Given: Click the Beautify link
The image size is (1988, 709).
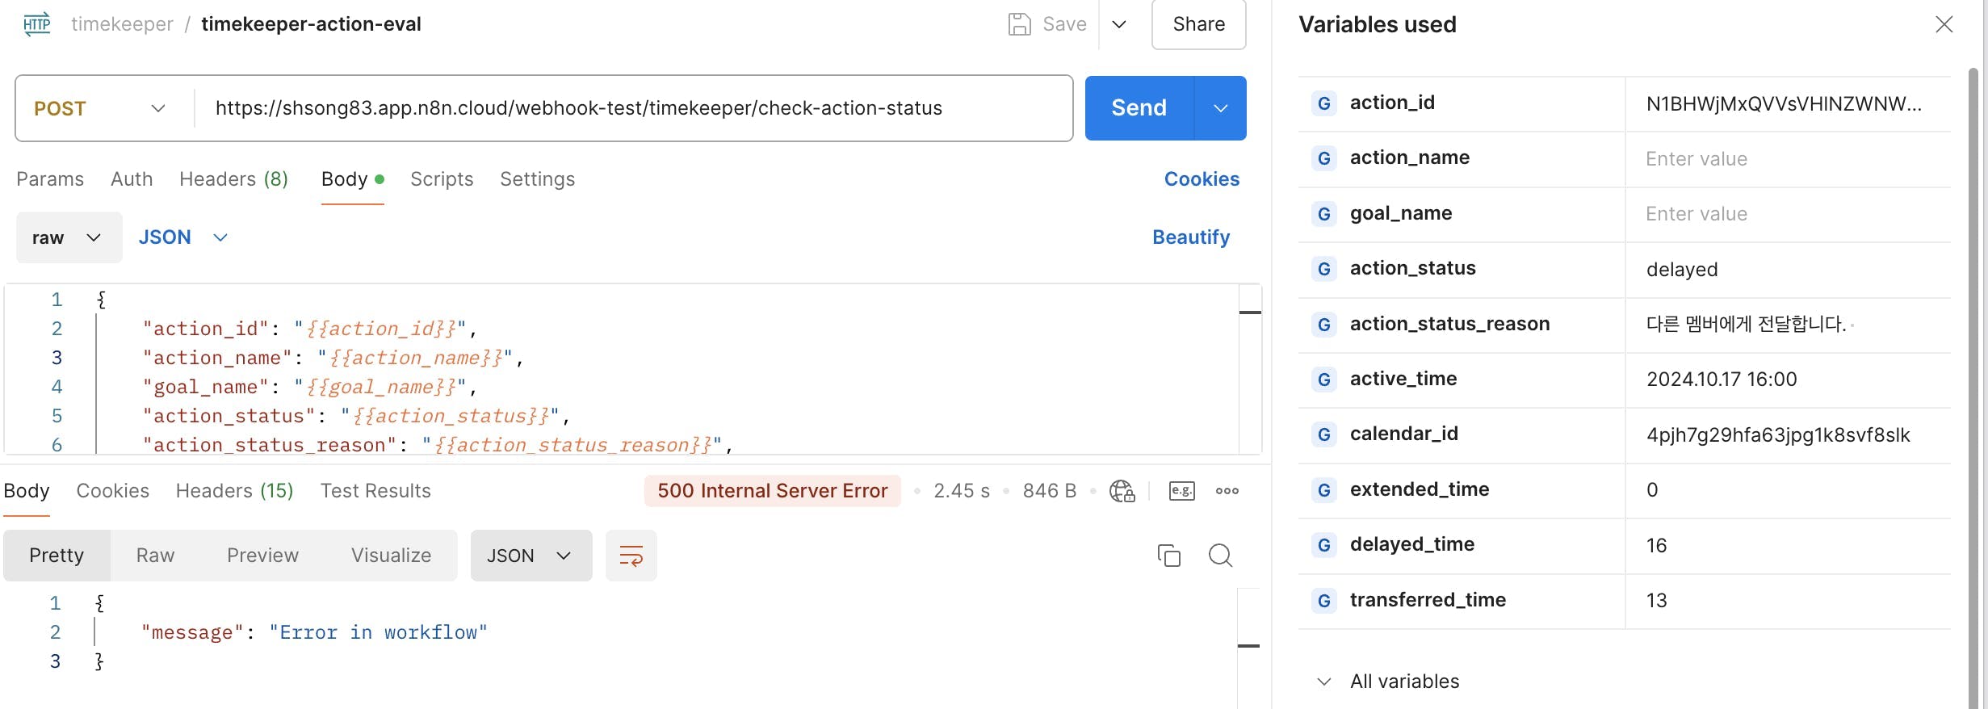Looking at the screenshot, I should click(1190, 237).
